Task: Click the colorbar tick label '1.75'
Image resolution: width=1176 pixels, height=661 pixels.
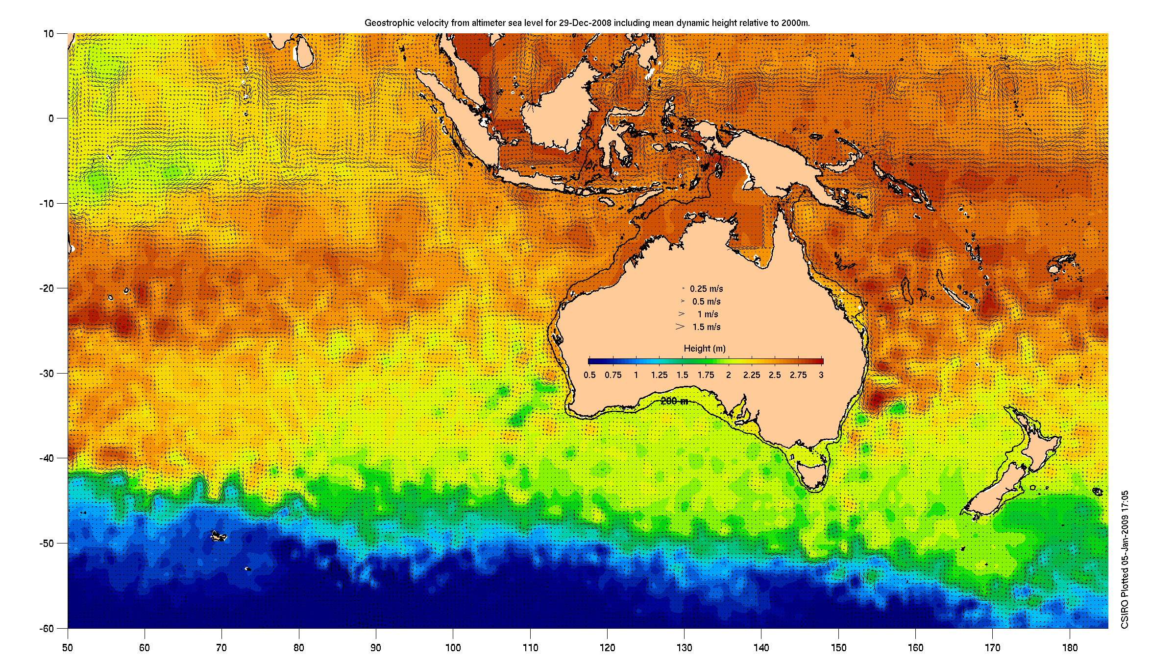Action: click(x=706, y=375)
